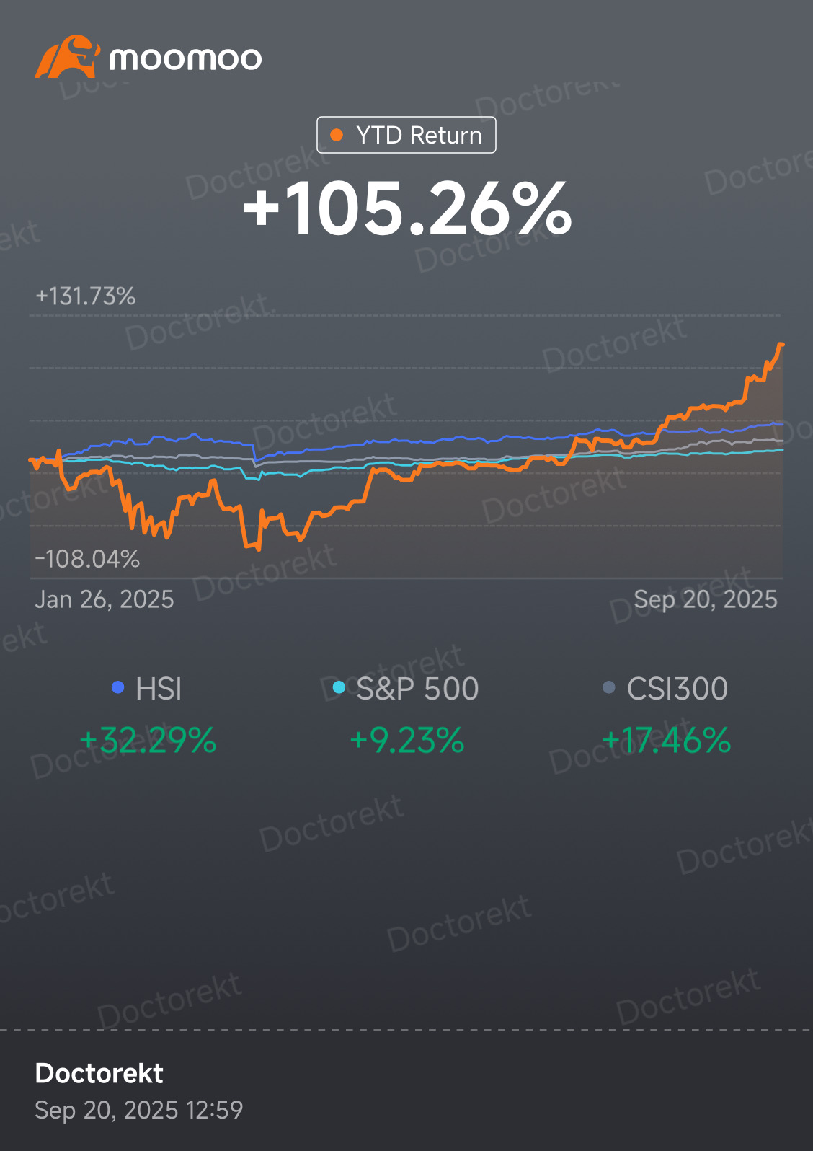Click the orange endpoint of the return line
The height and width of the screenshot is (1151, 813).
781,345
